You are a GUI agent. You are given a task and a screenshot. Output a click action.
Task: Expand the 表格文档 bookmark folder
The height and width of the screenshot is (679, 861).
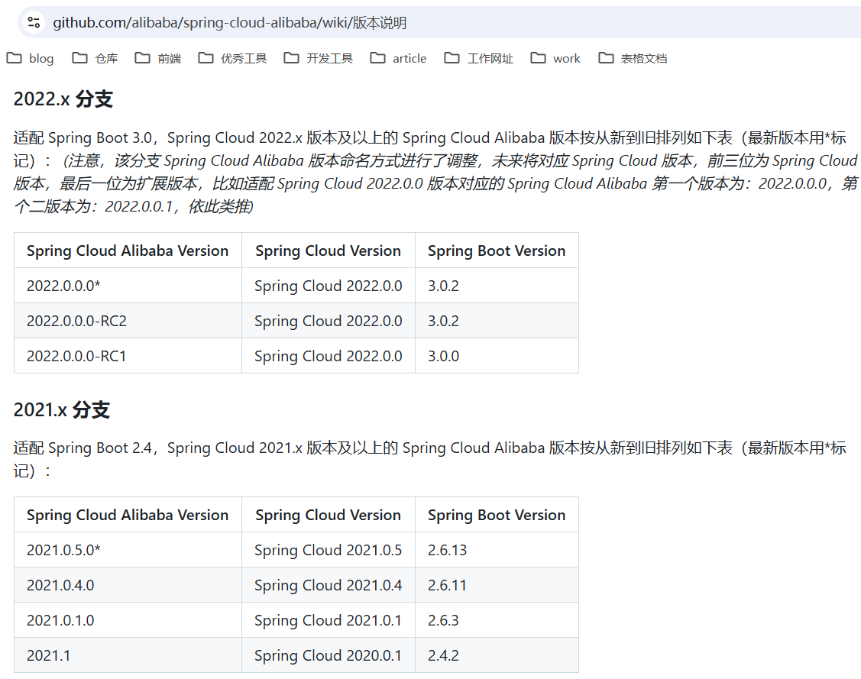633,58
